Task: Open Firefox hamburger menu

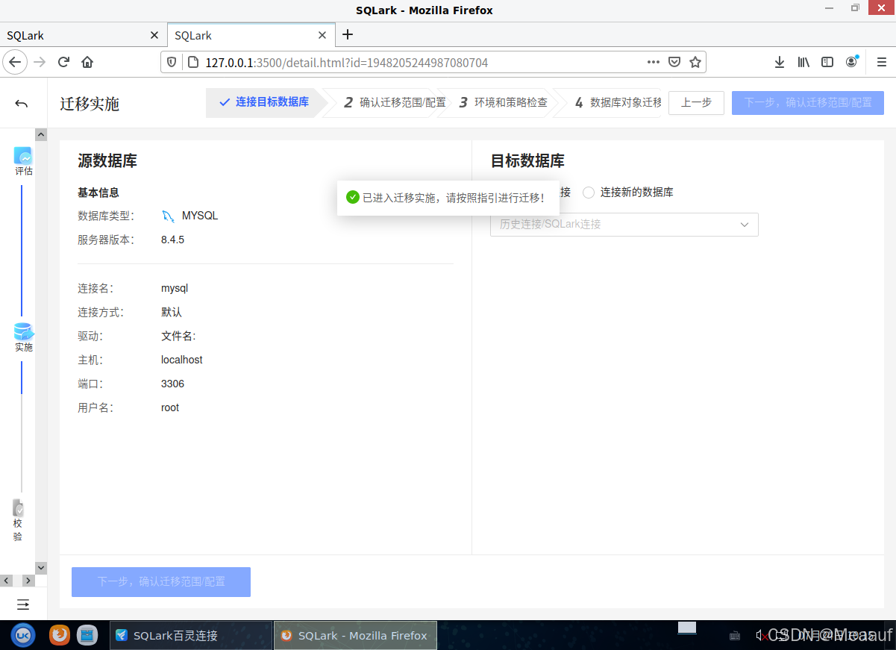Action: coord(881,63)
